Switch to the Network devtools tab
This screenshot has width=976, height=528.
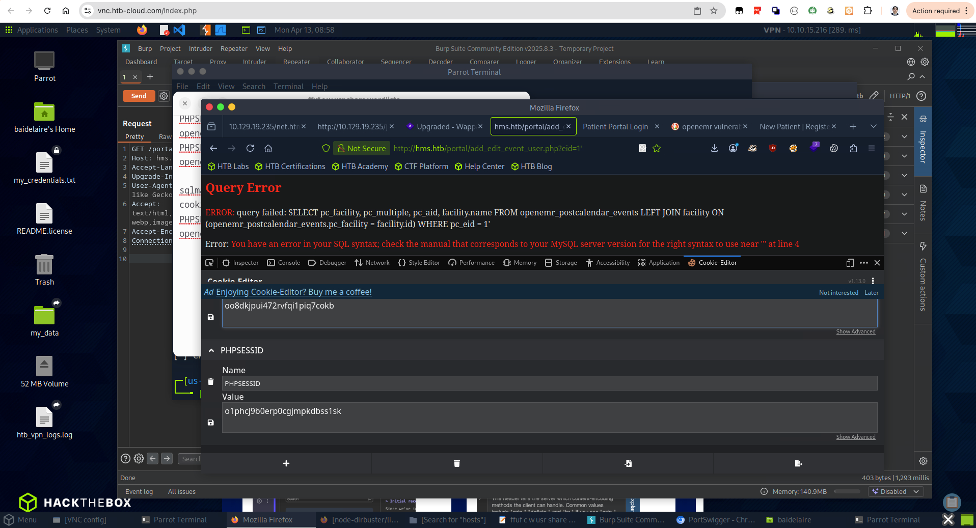coord(372,263)
